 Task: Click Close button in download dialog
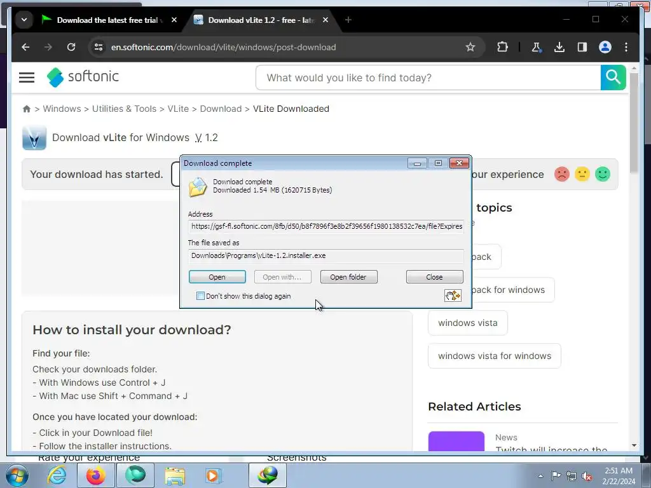click(435, 277)
